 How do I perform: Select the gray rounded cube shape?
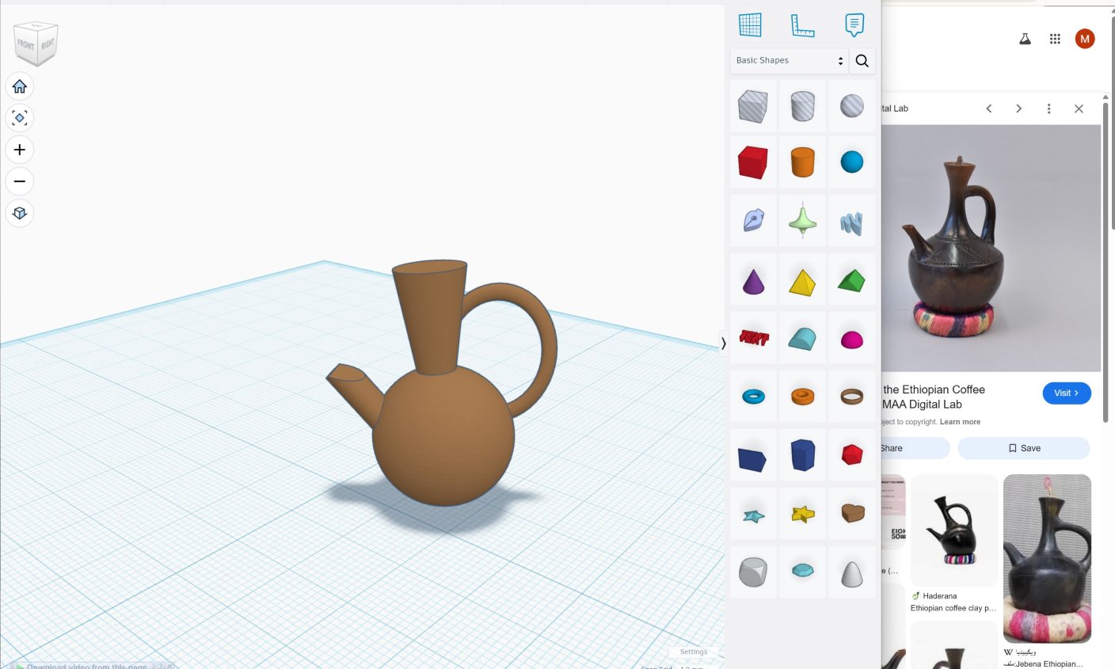click(753, 572)
